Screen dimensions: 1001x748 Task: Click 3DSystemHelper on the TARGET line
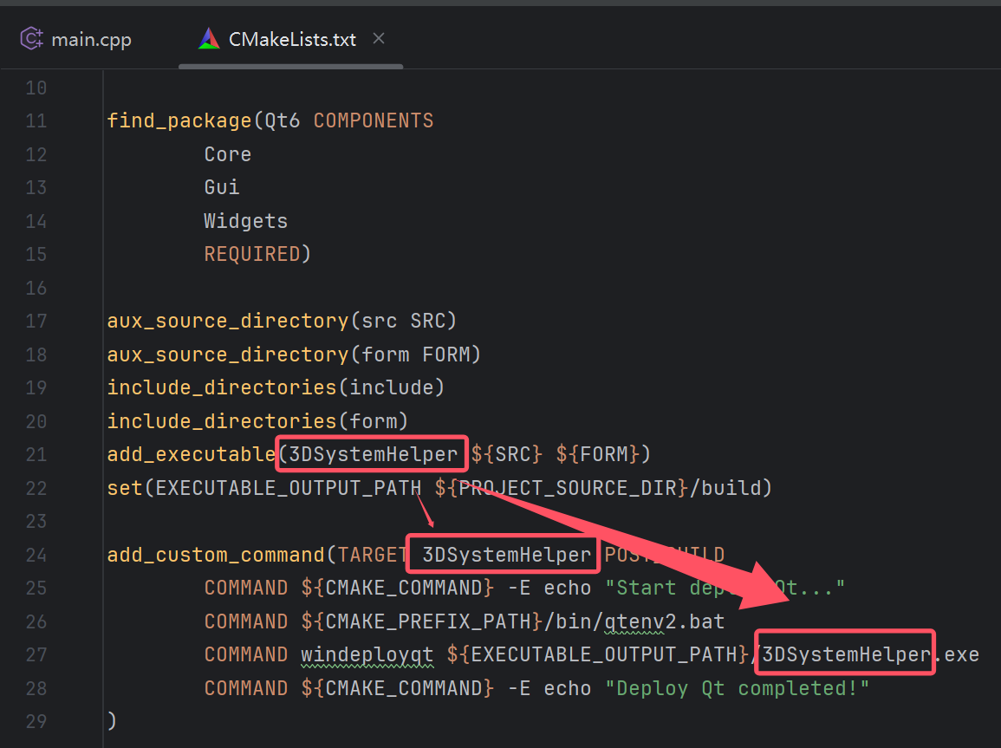click(x=507, y=555)
